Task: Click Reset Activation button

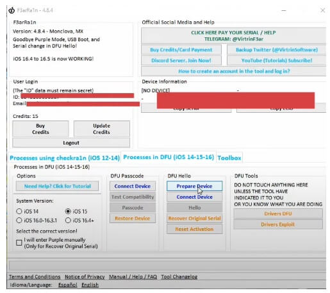Action: (x=194, y=229)
